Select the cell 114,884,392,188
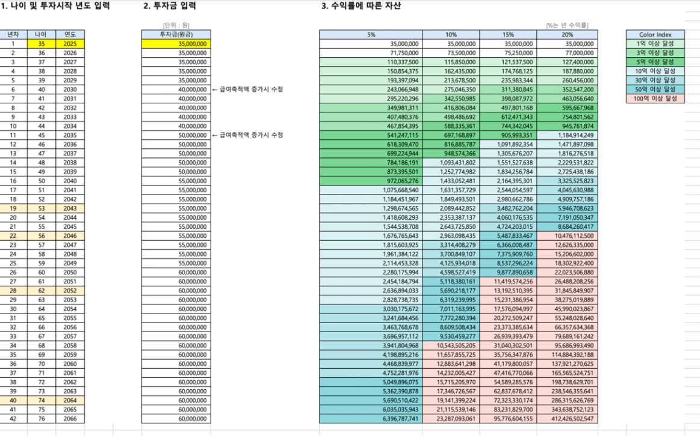This screenshot has height=436, width=700. pos(567,354)
